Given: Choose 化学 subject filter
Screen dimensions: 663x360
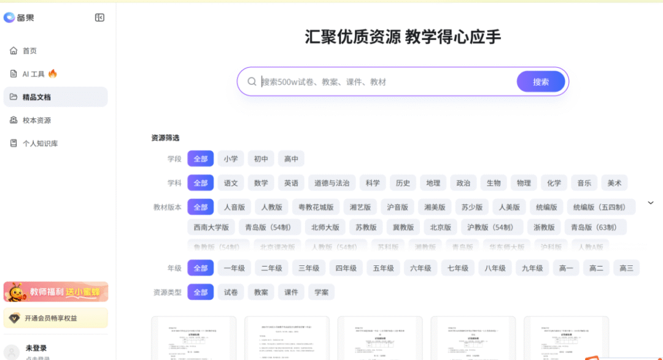Looking at the screenshot, I should pyautogui.click(x=554, y=182).
